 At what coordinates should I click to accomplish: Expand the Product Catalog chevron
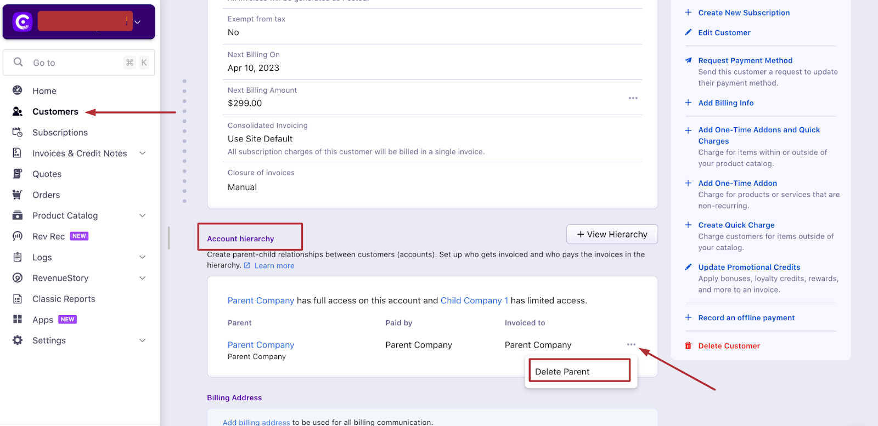(143, 215)
